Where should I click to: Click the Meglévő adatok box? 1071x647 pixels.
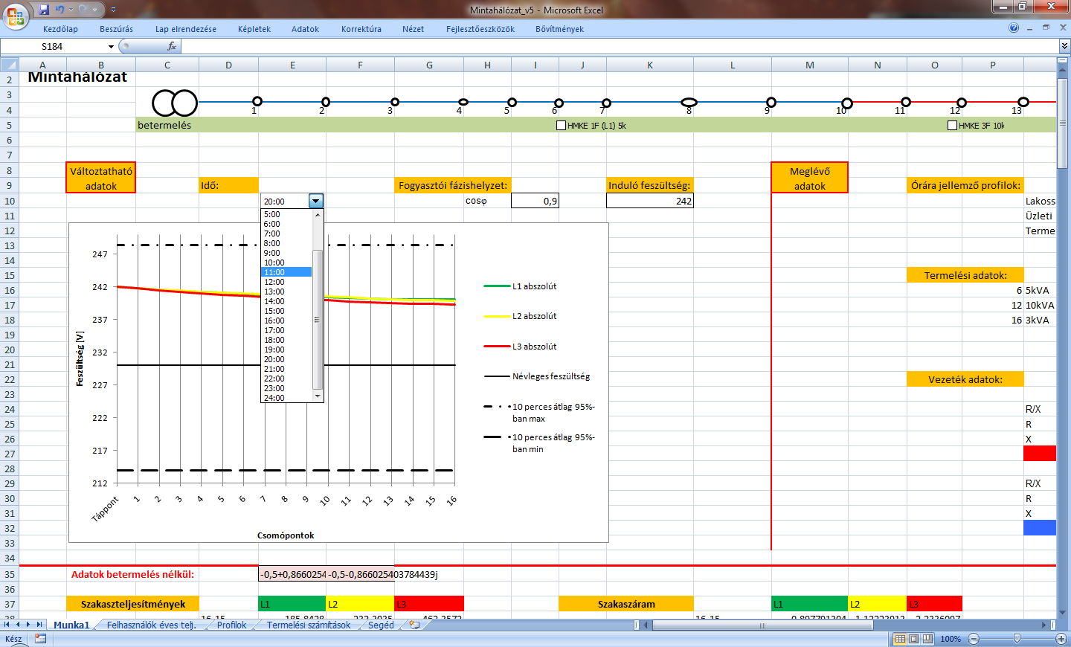pyautogui.click(x=809, y=178)
